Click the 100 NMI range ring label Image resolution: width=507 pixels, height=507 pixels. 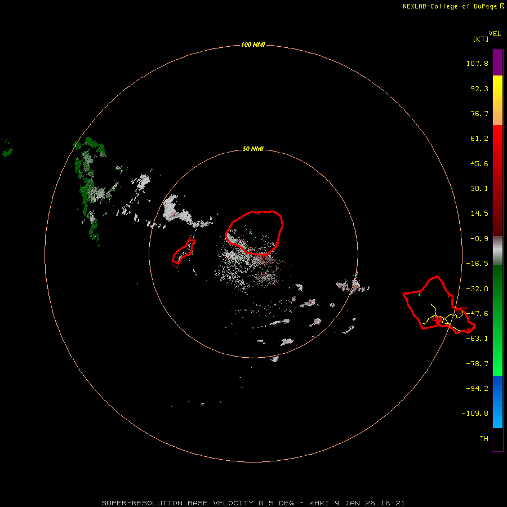point(253,45)
